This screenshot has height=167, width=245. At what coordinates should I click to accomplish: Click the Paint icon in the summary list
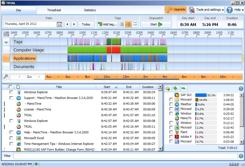pyautogui.click(x=177, y=132)
